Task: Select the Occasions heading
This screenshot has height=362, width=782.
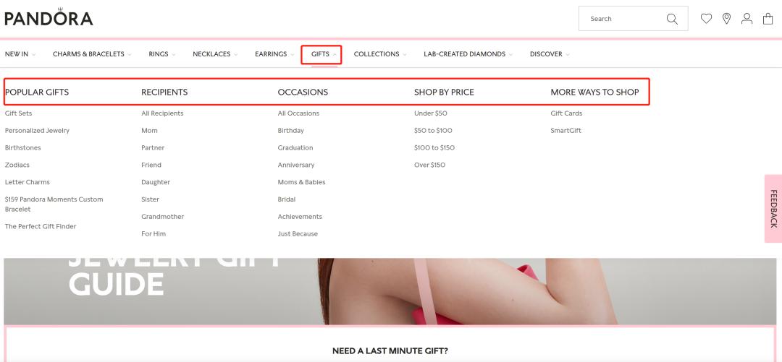Action: (303, 92)
